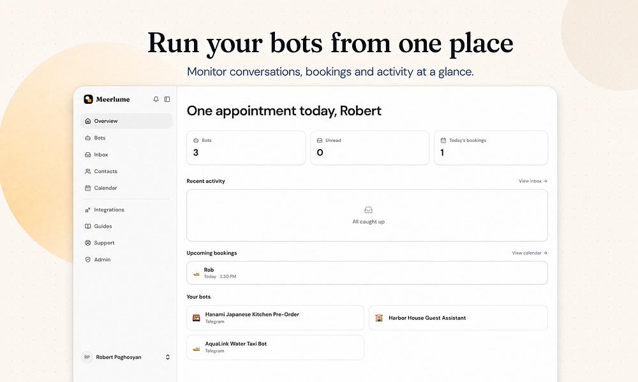Open Rob's 3:30 PM booking
Screen dimensions: 638x382
pyautogui.click(x=367, y=272)
